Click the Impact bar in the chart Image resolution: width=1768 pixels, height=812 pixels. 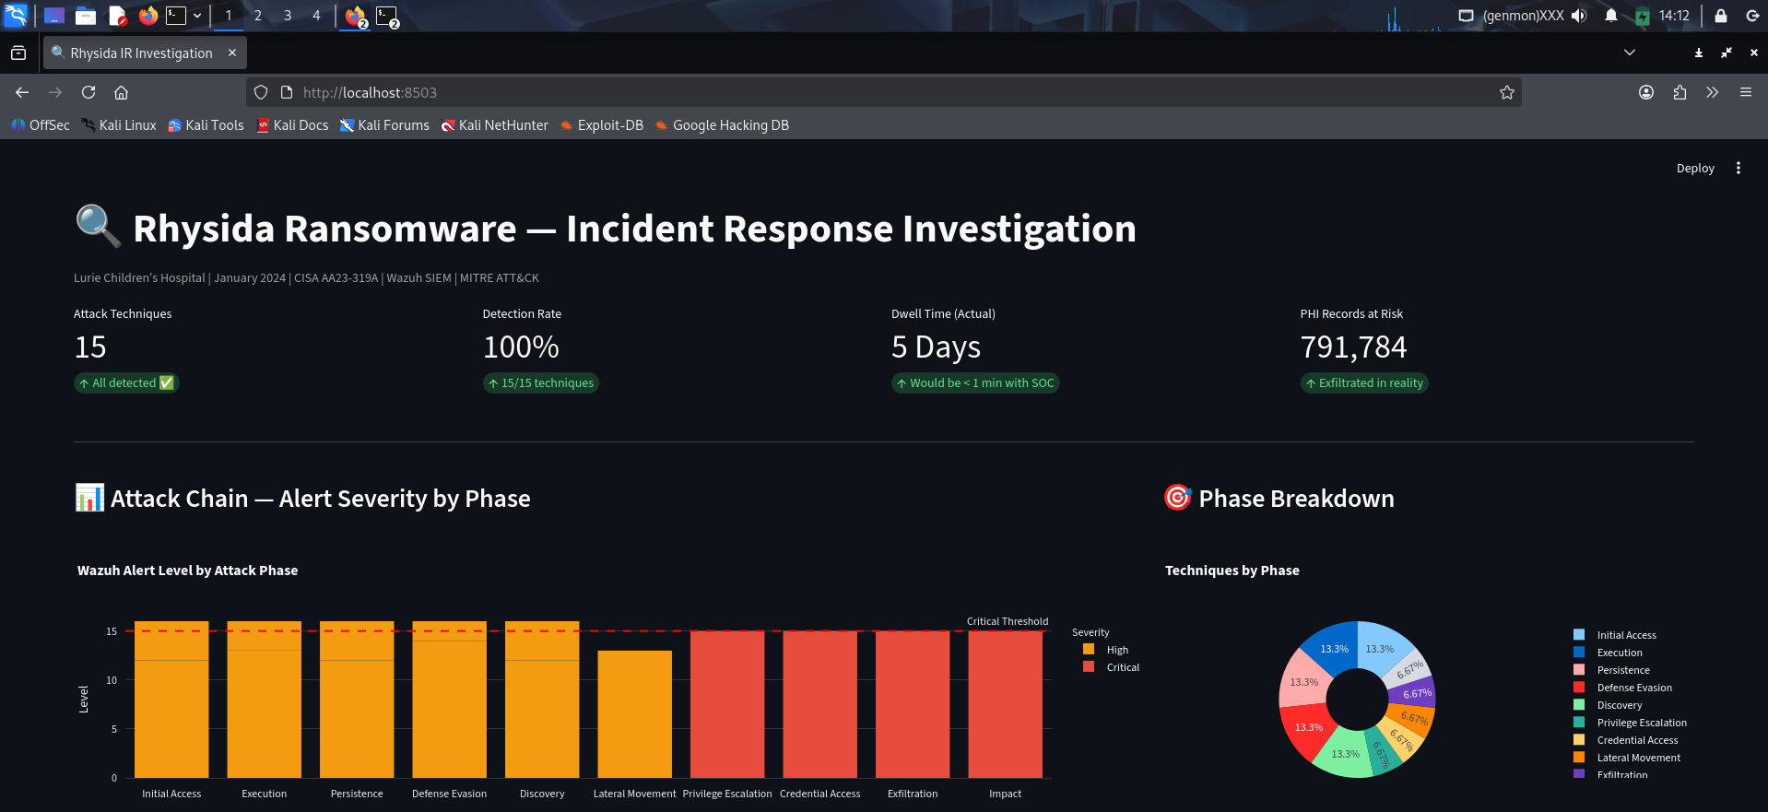pos(1005,704)
